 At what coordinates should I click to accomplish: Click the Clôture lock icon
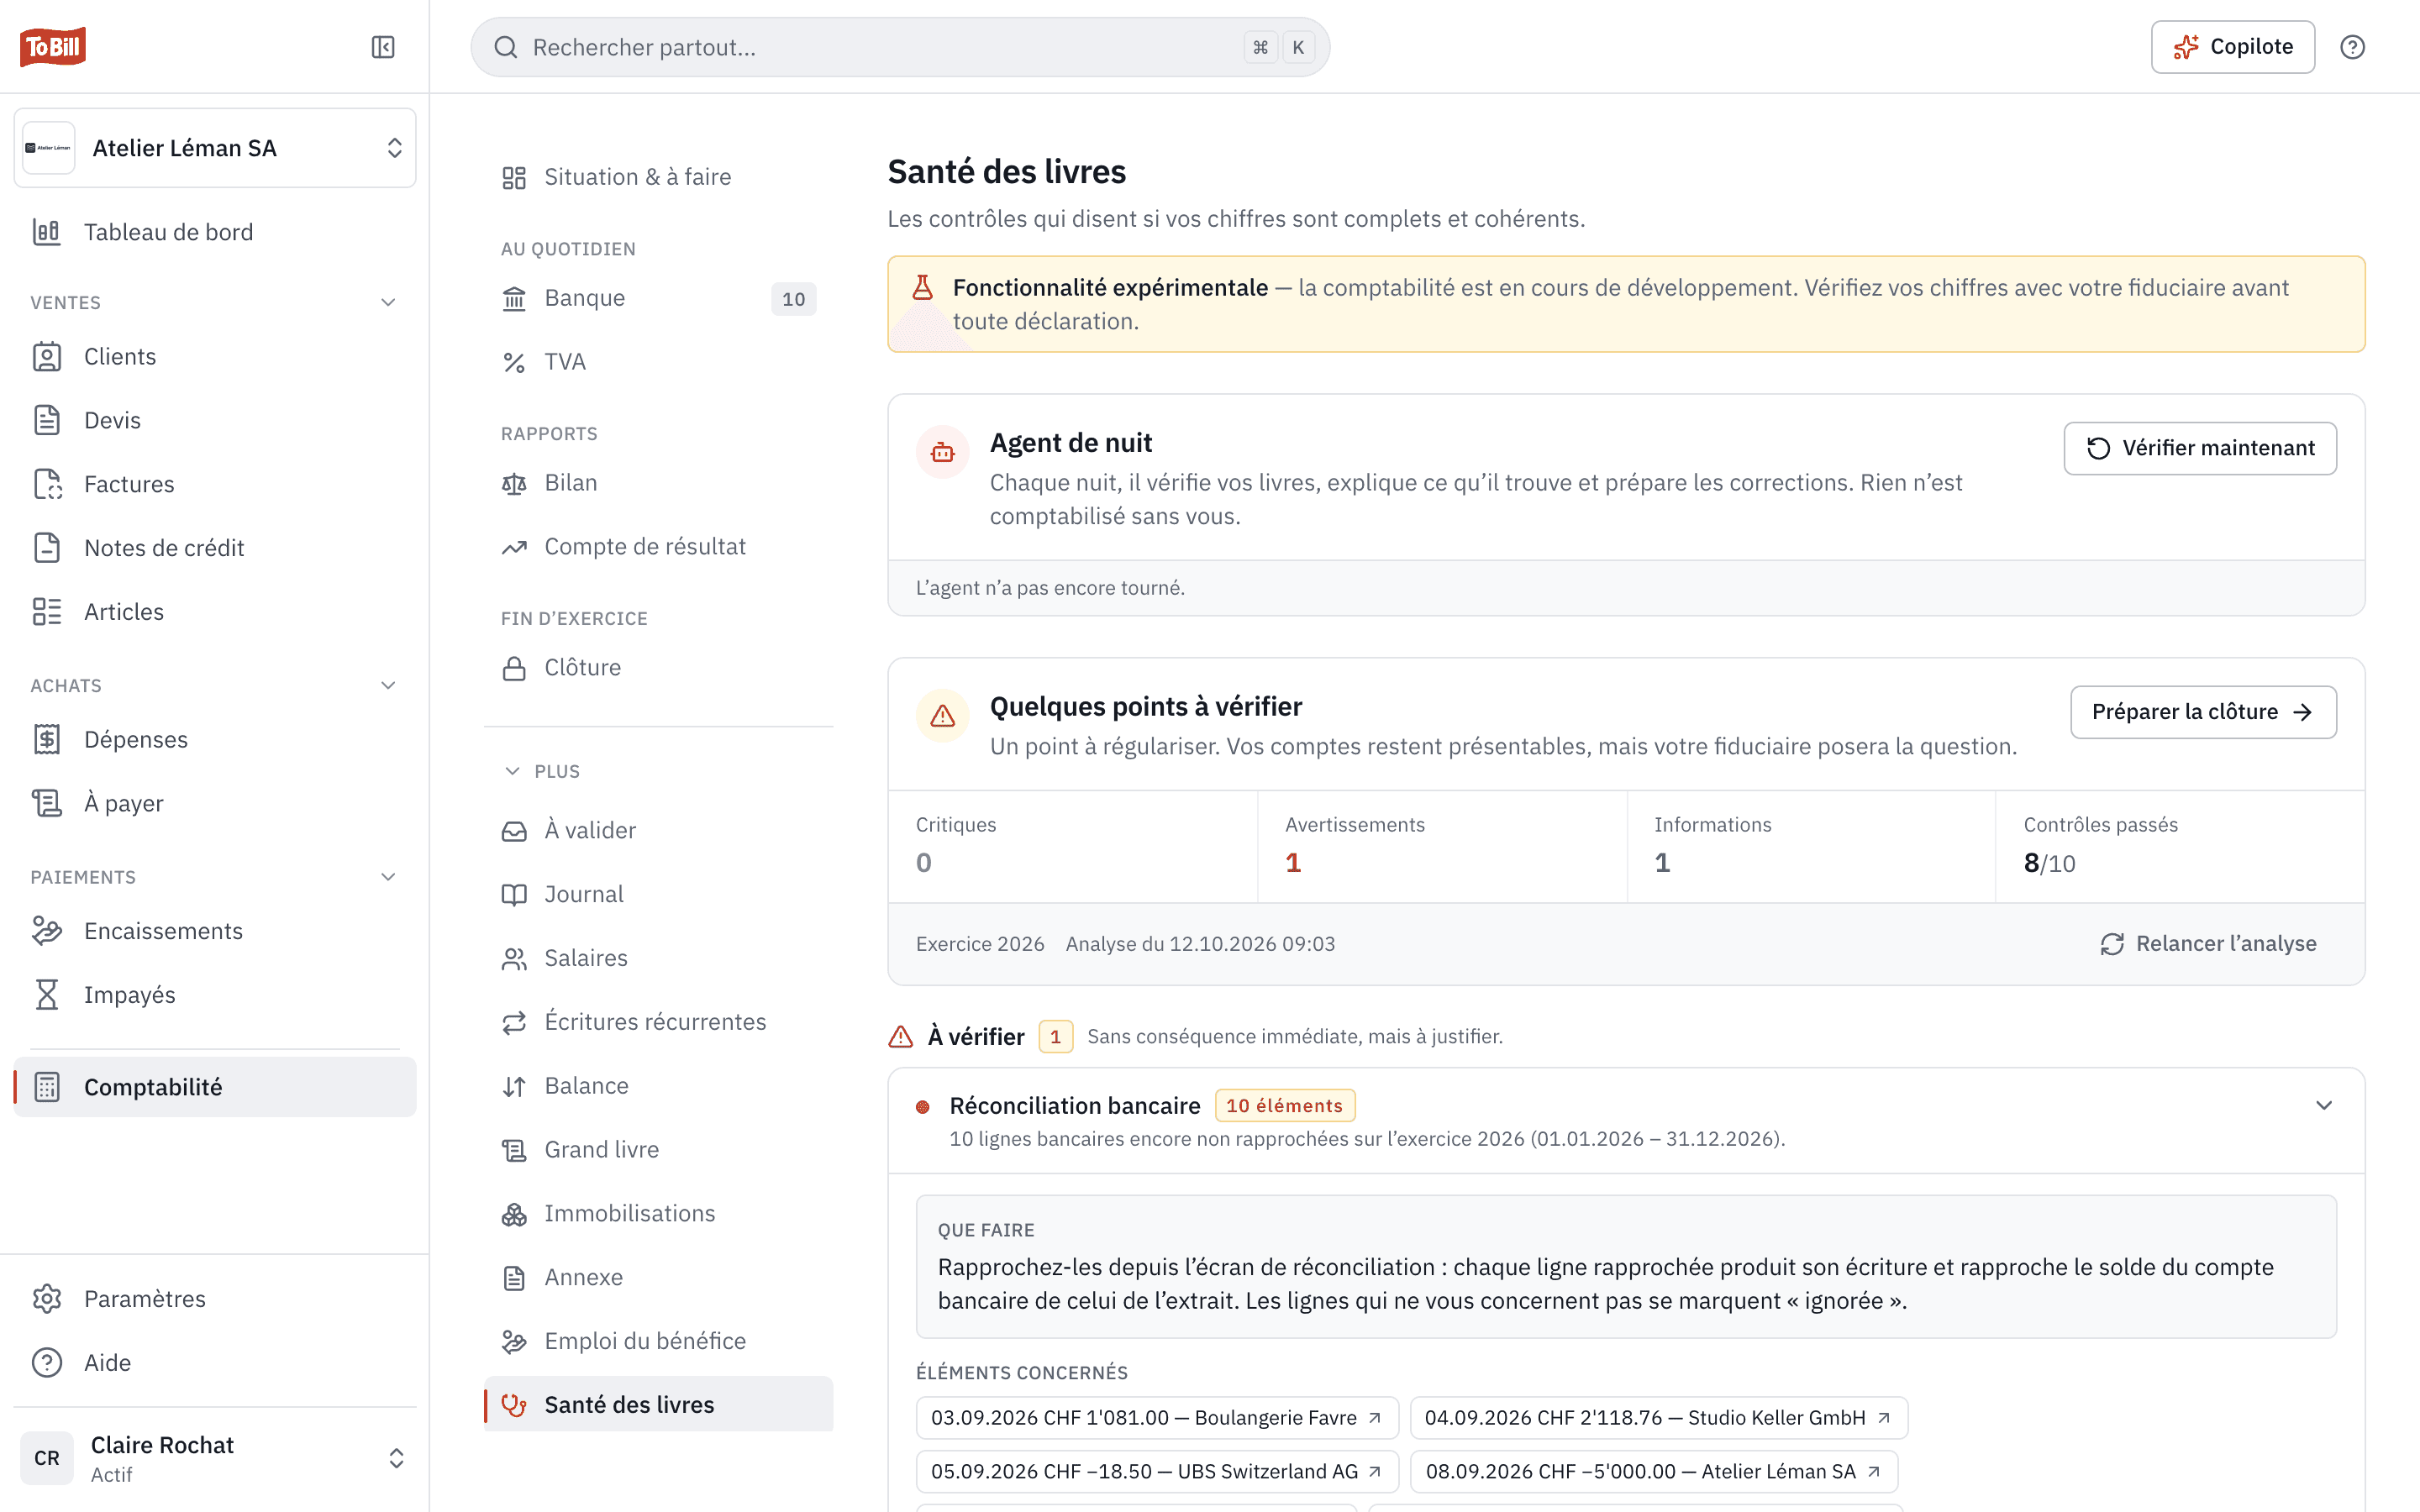[x=514, y=668]
